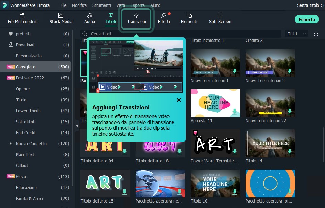Select the Titolo 10 thumbnail

pyautogui.click(x=215, y=183)
